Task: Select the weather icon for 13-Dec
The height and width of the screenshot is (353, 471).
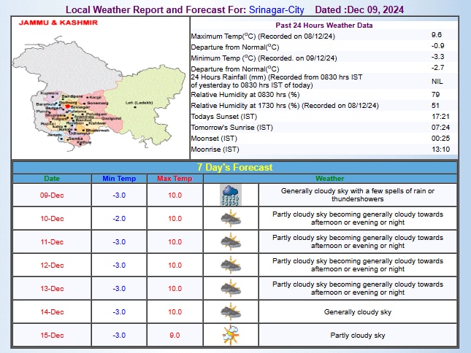Action: (x=231, y=289)
